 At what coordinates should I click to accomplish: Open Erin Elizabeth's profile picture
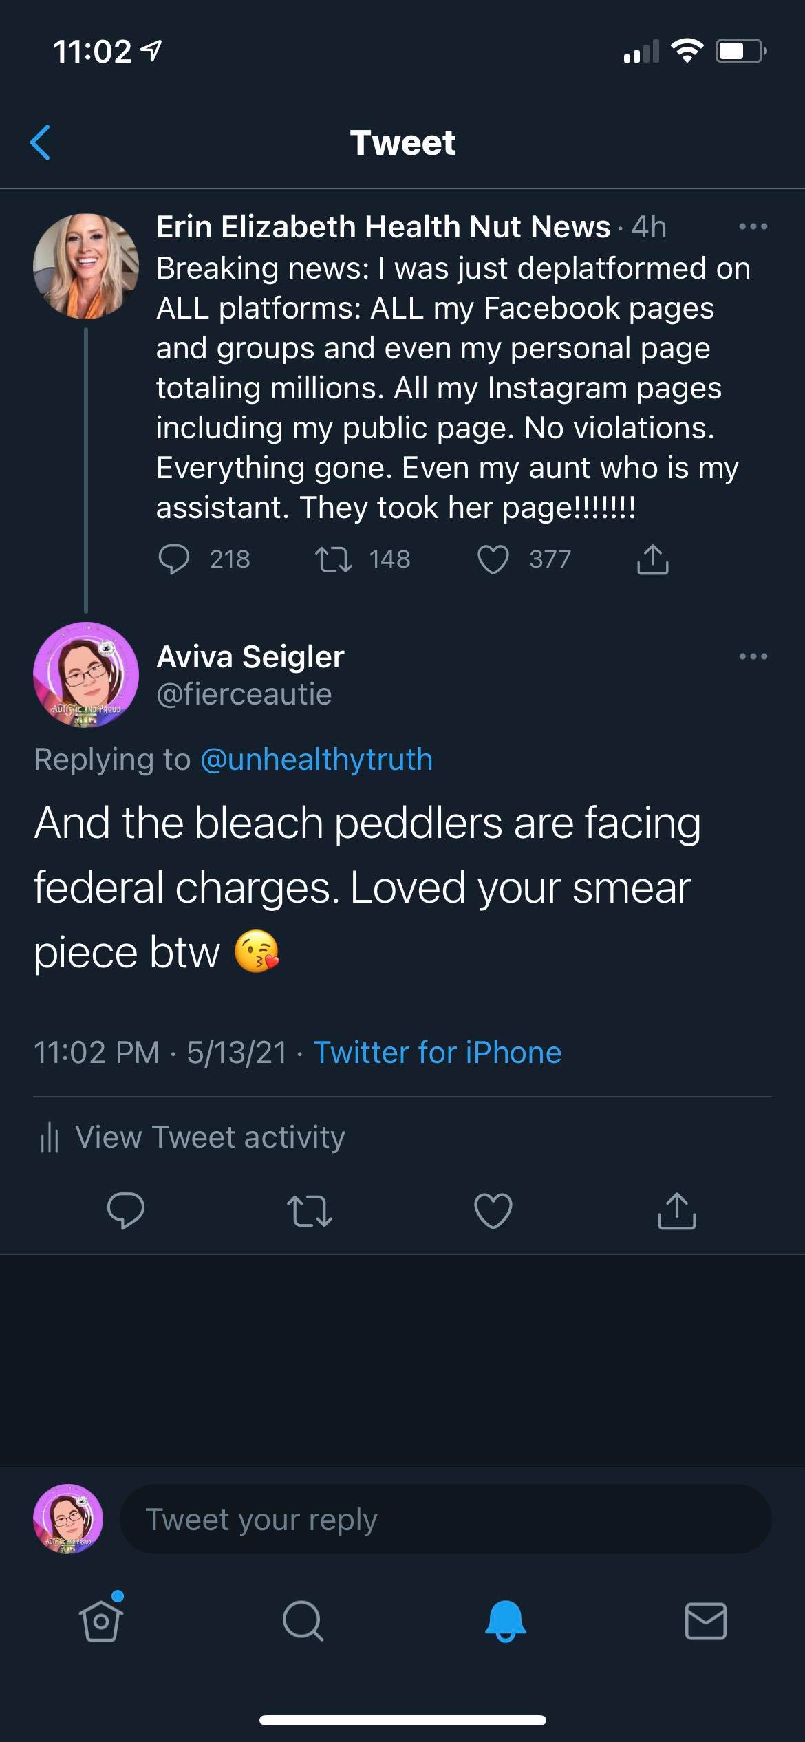coord(86,266)
